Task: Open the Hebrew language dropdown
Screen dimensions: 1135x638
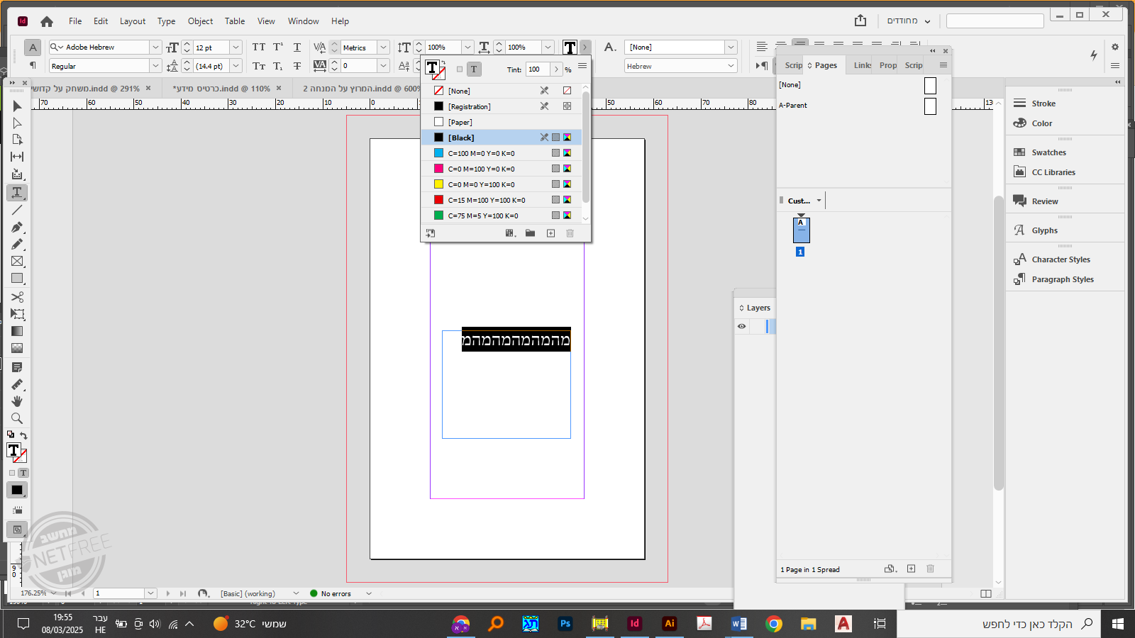Action: point(731,66)
